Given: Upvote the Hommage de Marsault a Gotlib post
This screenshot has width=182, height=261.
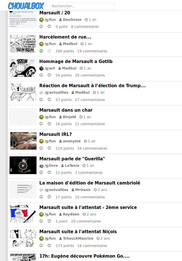Looking at the screenshot, I should pyautogui.click(x=41, y=75).
